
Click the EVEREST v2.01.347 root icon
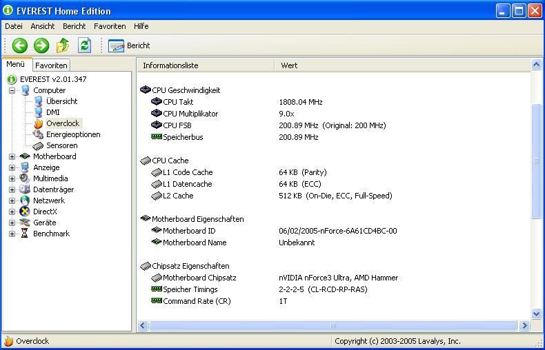pyautogui.click(x=12, y=79)
